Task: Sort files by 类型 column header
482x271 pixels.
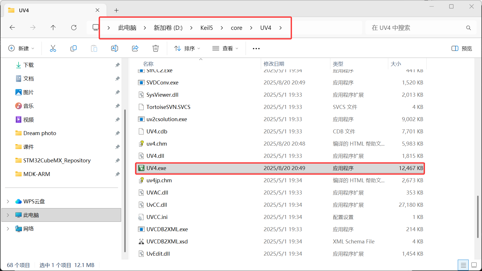Action: click(338, 64)
